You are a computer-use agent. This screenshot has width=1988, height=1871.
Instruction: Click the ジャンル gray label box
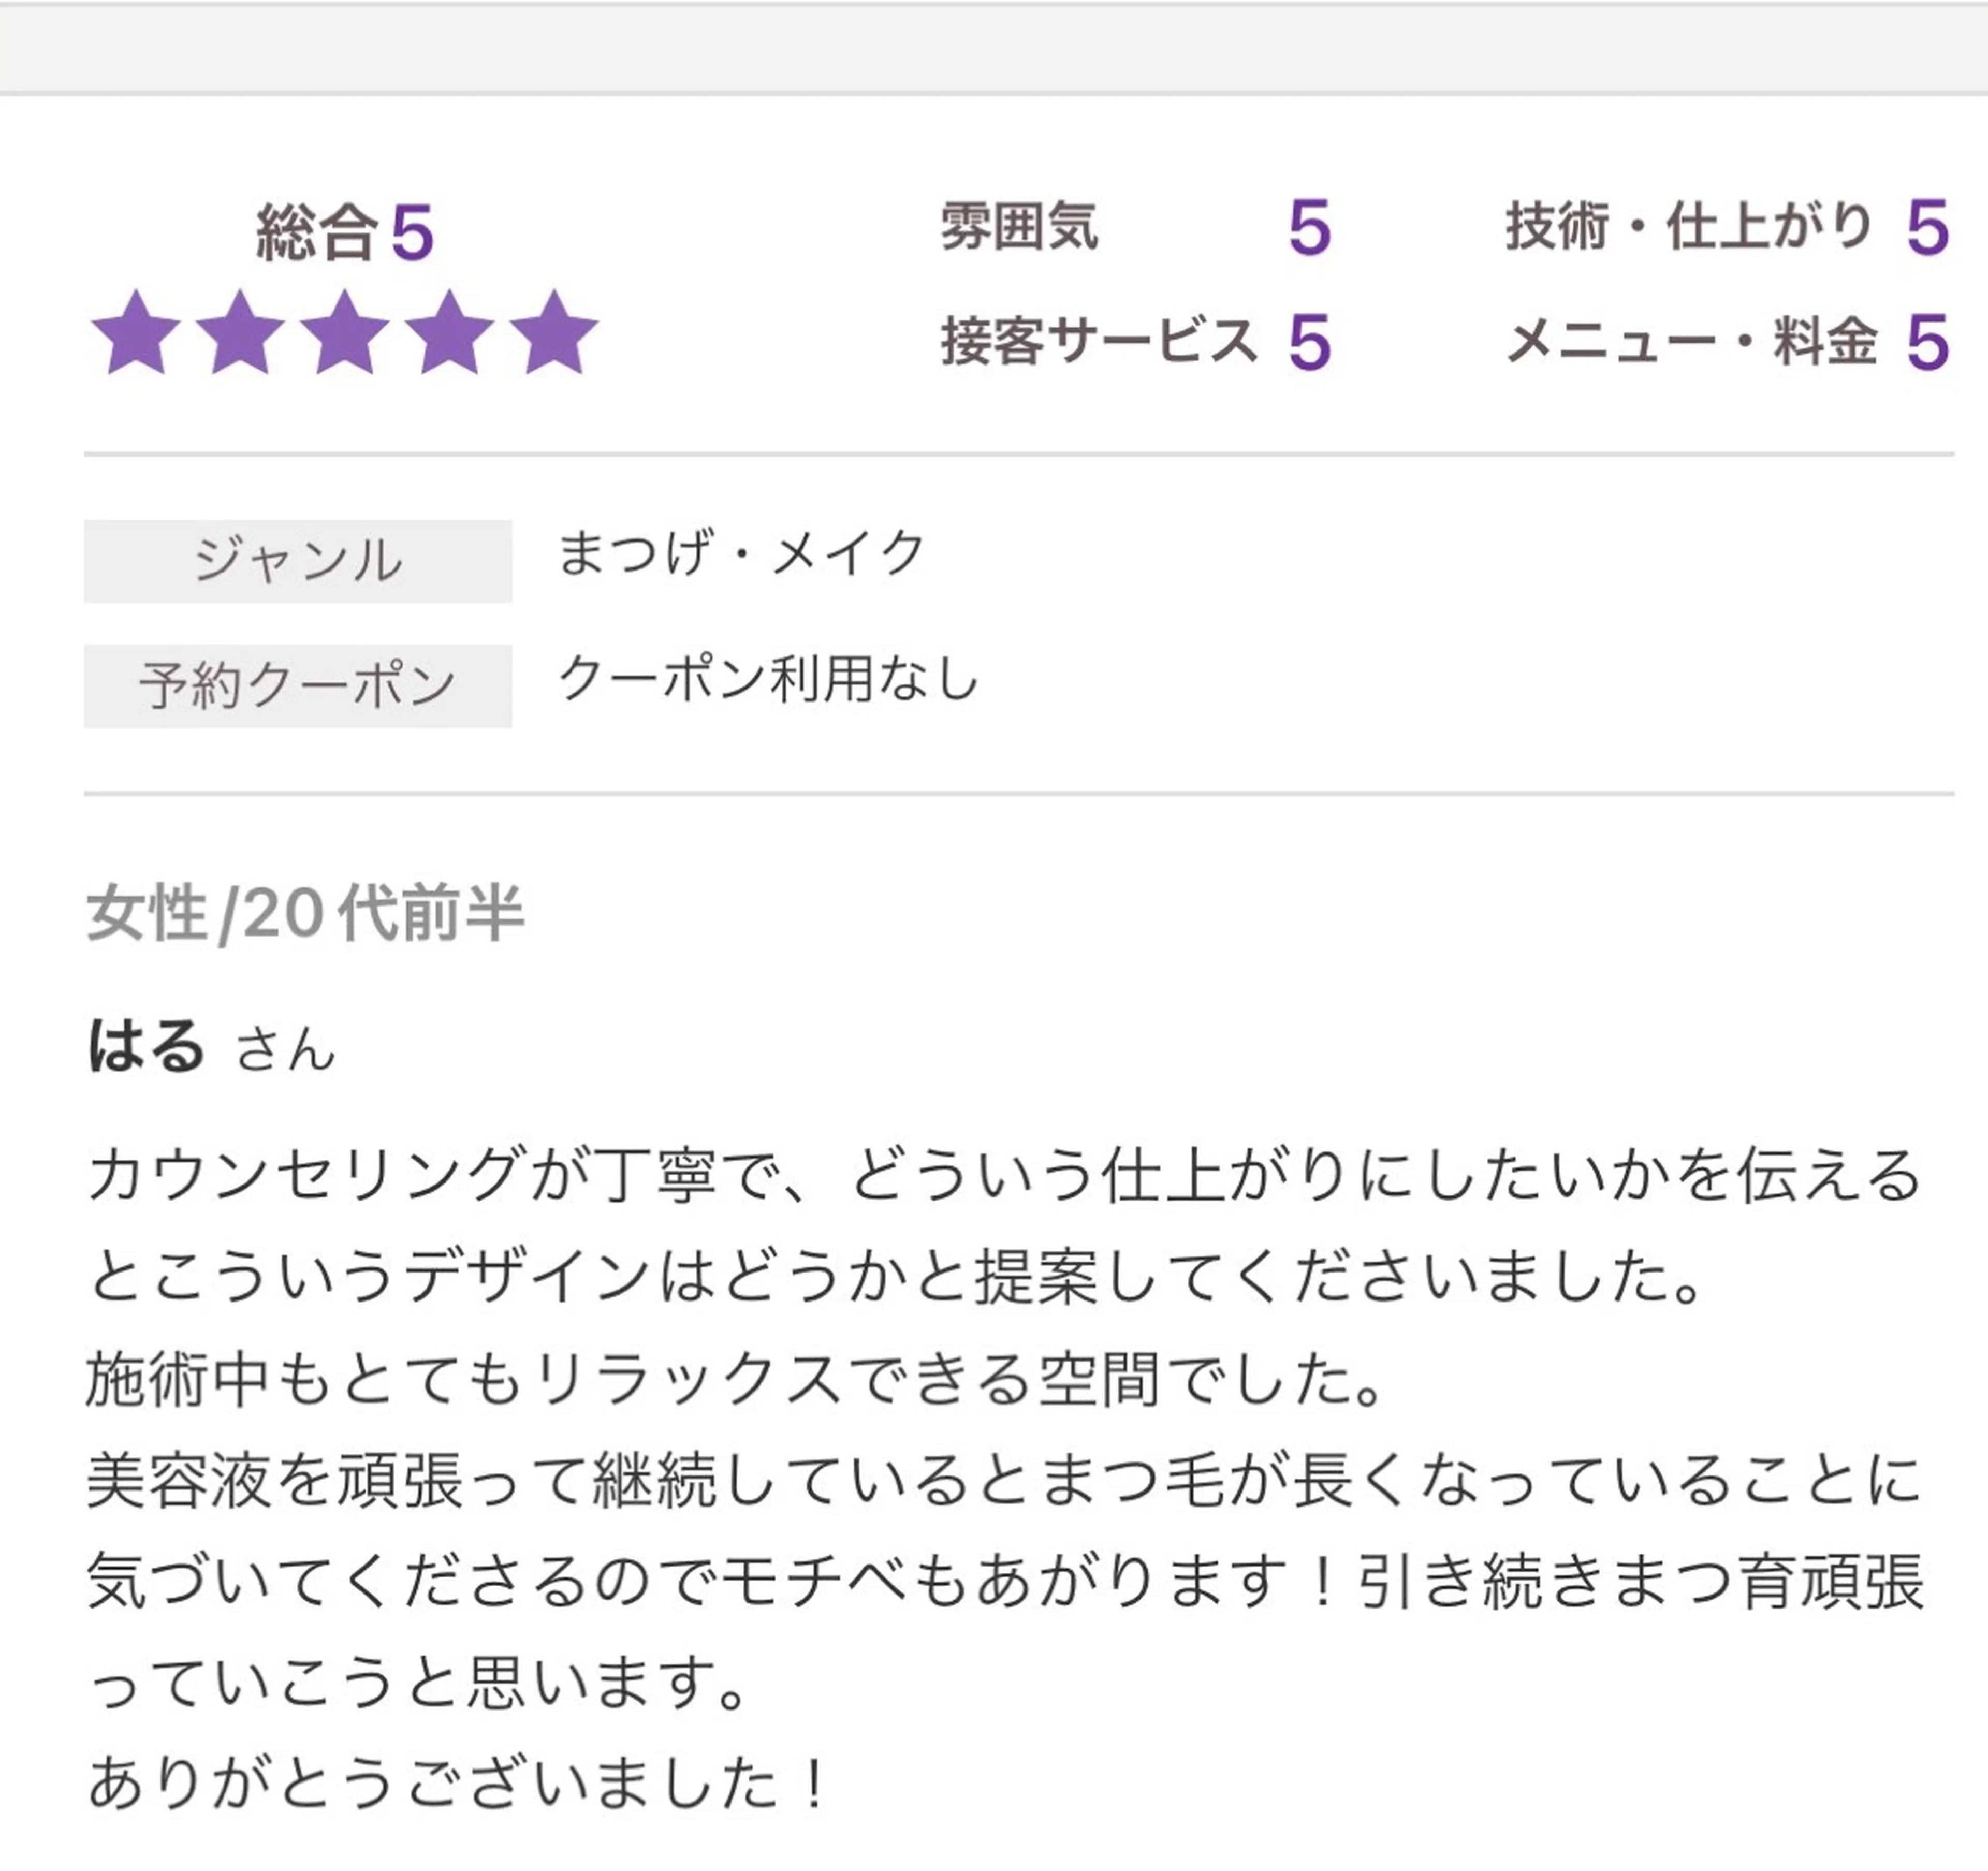[298, 561]
